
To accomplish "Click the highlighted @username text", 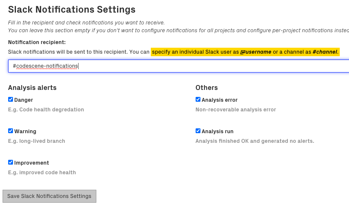I will tap(256, 52).
